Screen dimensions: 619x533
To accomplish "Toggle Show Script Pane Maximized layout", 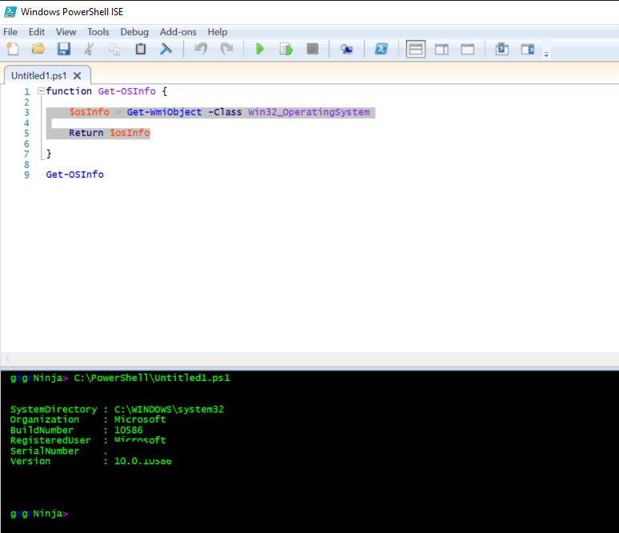I will click(x=467, y=50).
